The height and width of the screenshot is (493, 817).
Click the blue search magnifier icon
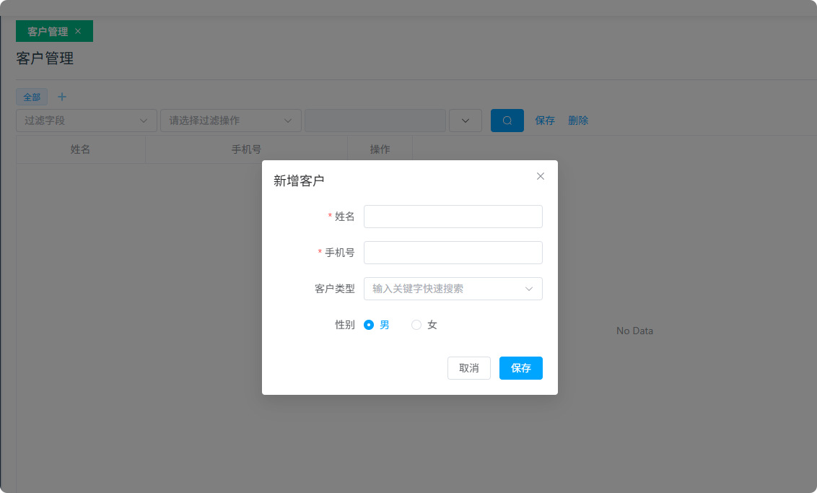pyautogui.click(x=507, y=121)
